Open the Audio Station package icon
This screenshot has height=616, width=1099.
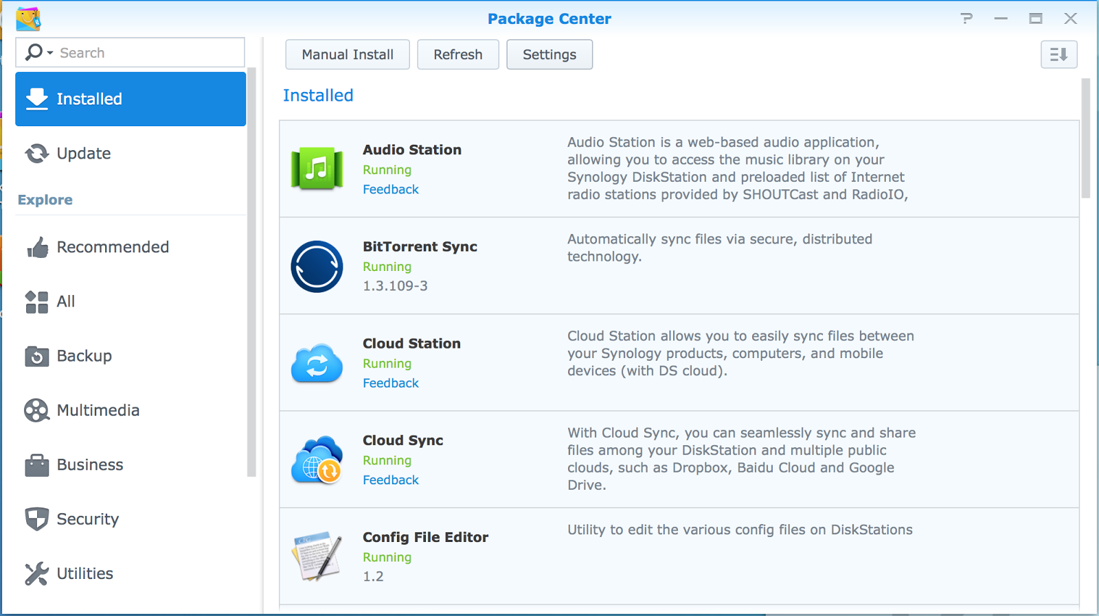click(x=317, y=169)
